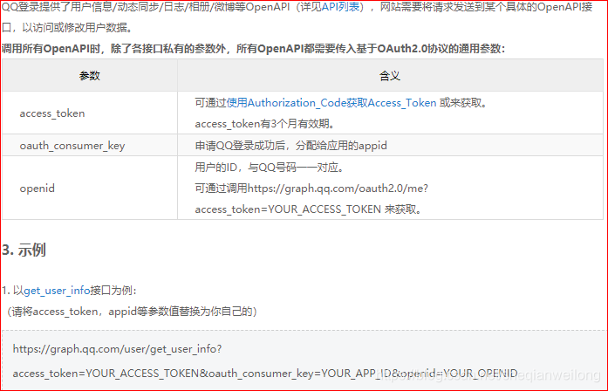This screenshot has height=391, width=608.
Task: Click text 用户的ID，与QQ号码一一对应
Action: tap(270, 168)
